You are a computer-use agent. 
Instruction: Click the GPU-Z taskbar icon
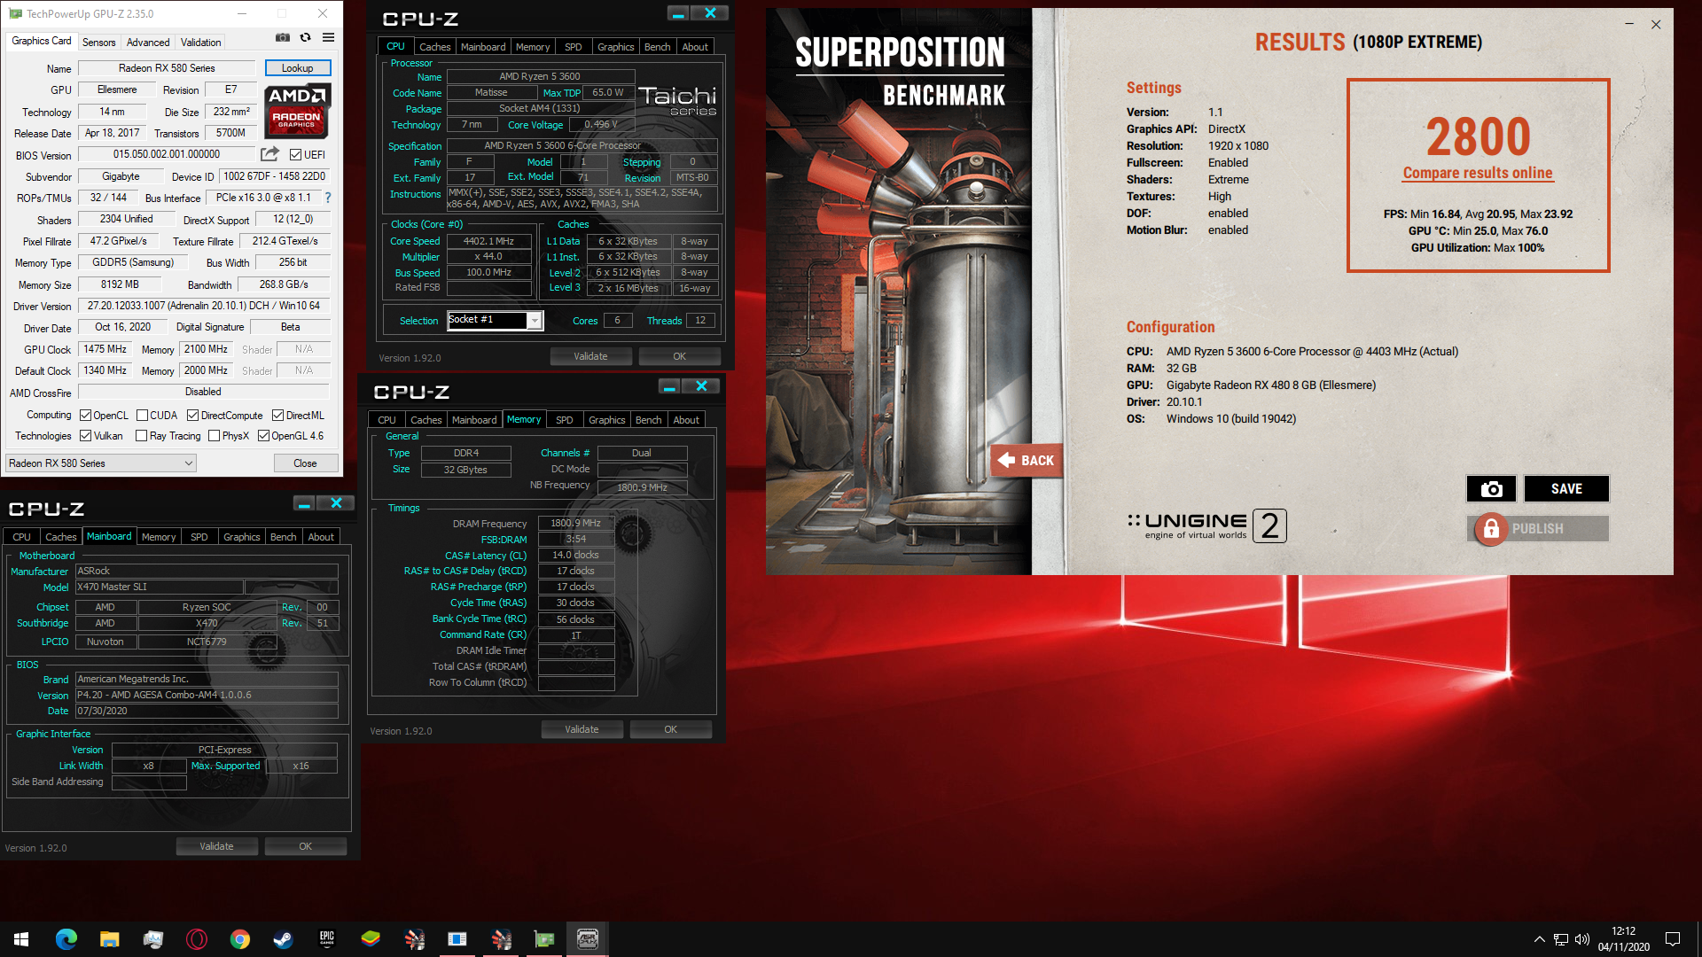tap(543, 939)
